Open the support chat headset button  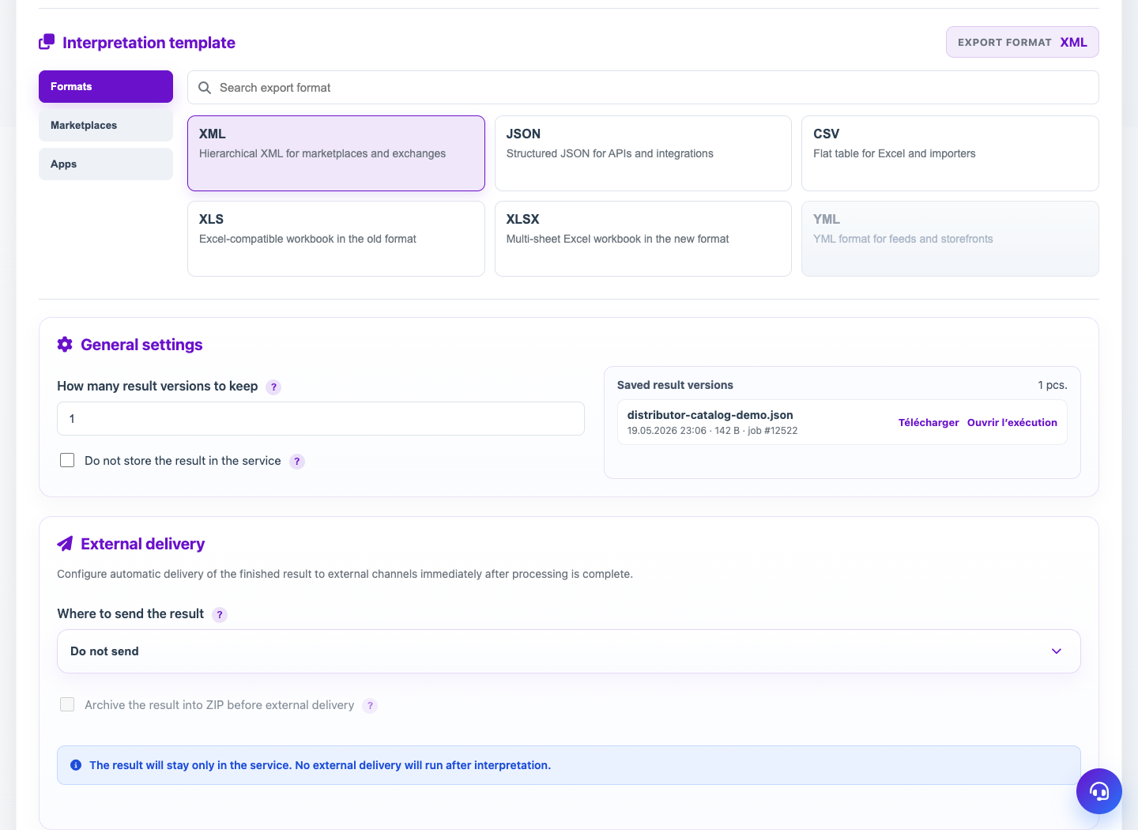1099,791
